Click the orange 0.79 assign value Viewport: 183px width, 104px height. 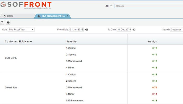pos(155,88)
